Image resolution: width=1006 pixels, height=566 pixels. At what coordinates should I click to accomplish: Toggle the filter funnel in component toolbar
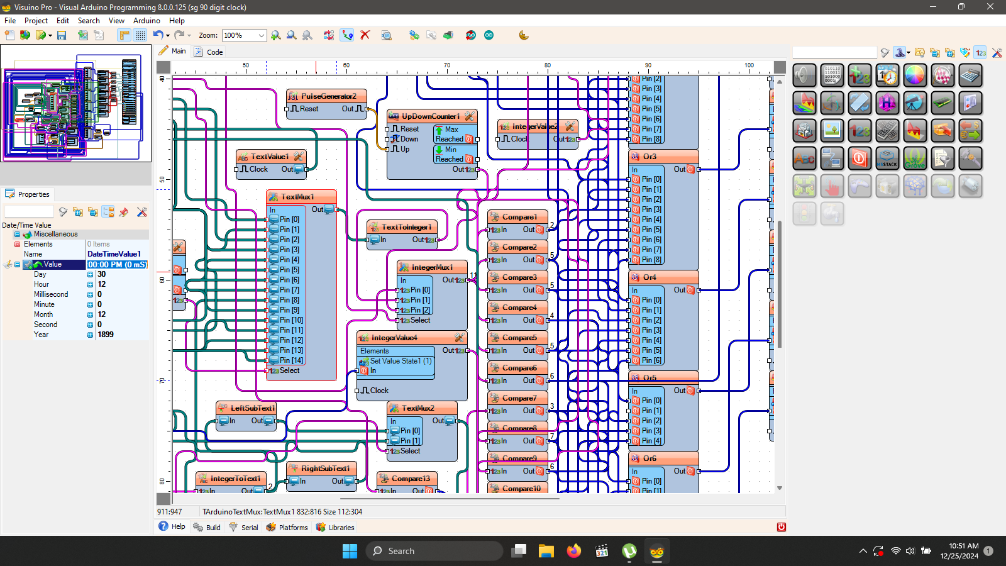[885, 53]
